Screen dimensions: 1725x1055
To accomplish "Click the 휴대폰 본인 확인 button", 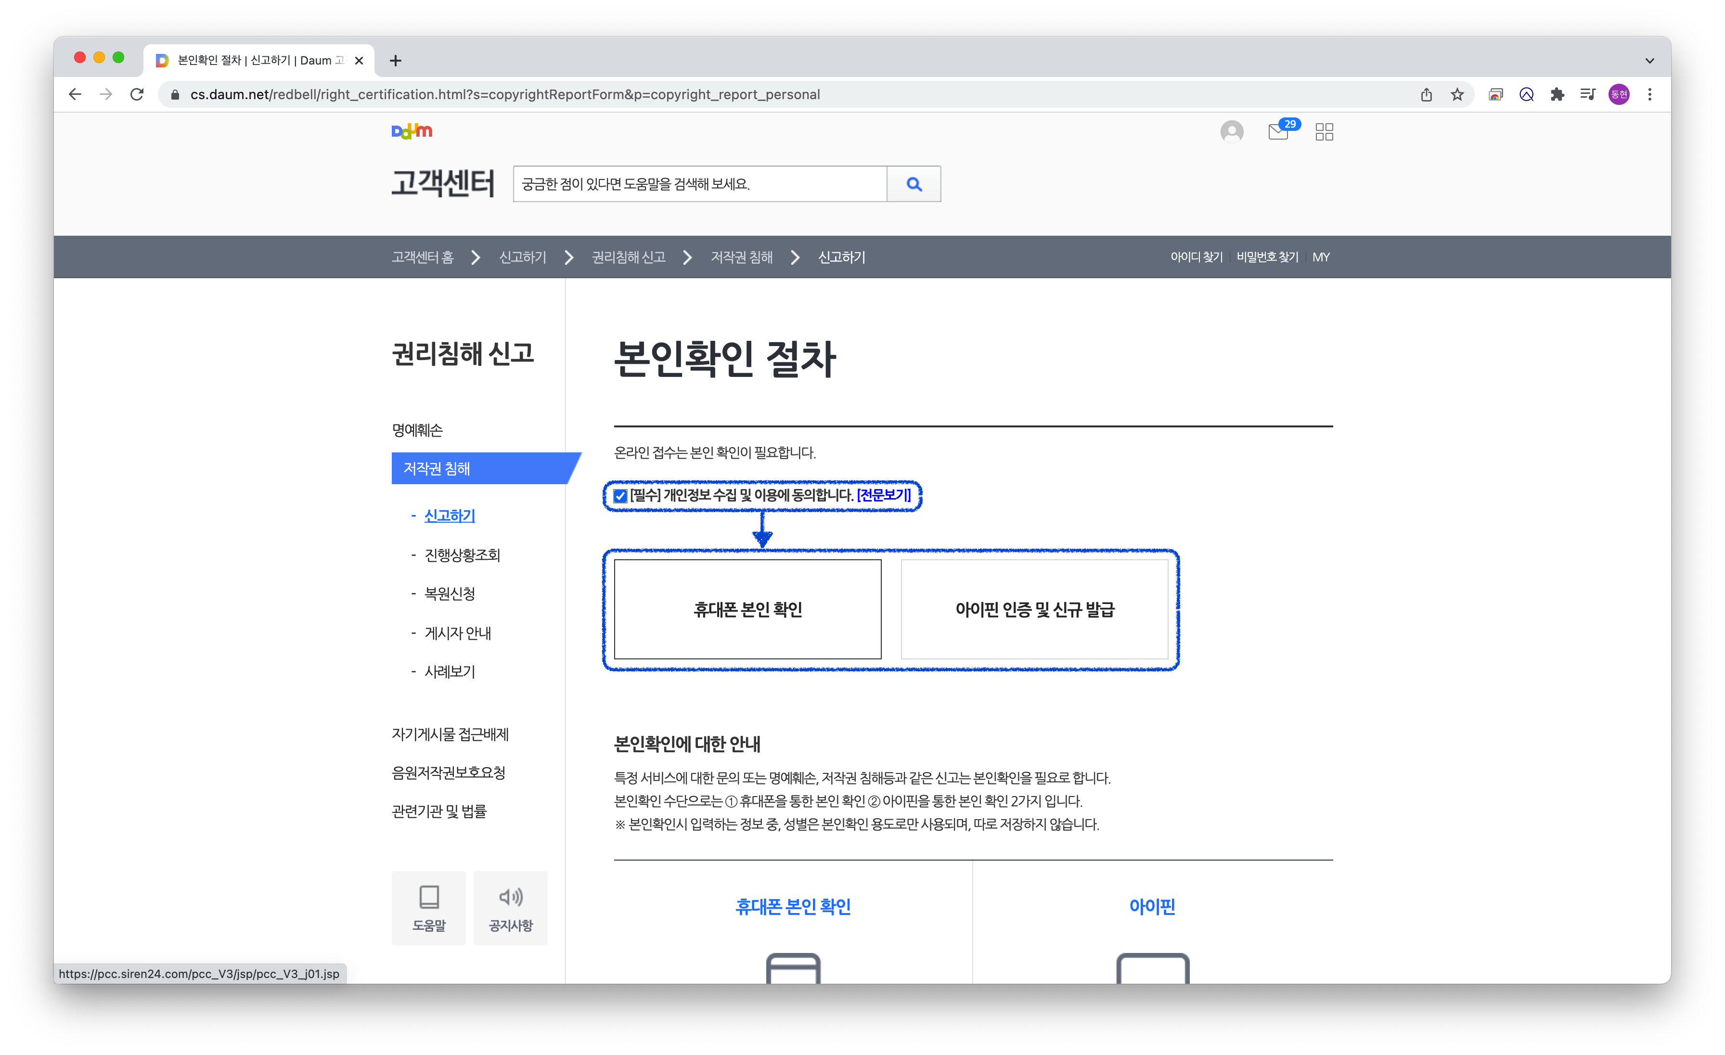I will pyautogui.click(x=747, y=609).
